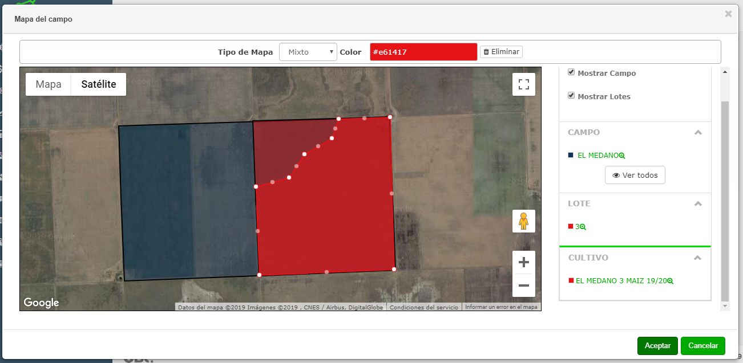The image size is (743, 363).
Task: Click bottom-left vertex of red polygon
Action: pos(260,275)
